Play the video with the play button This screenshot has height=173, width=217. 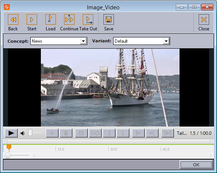click(11, 133)
